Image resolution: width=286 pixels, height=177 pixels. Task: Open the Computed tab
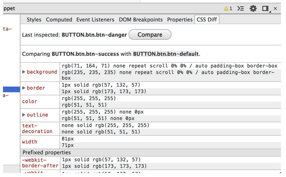click(59, 19)
